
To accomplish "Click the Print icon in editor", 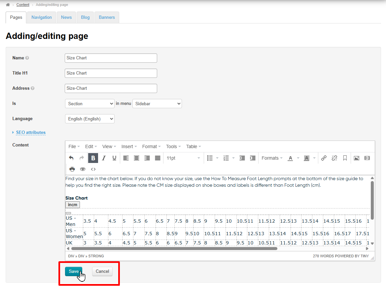I will click(72, 169).
